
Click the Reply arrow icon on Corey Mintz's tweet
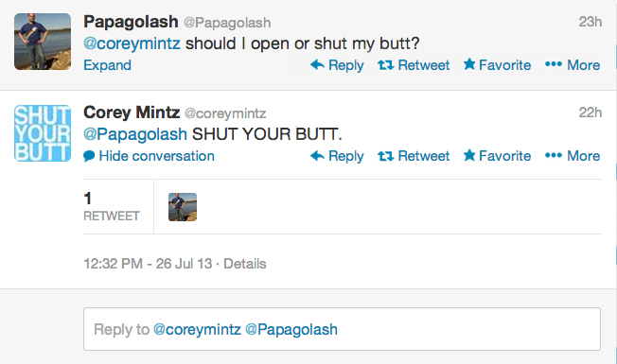[317, 156]
